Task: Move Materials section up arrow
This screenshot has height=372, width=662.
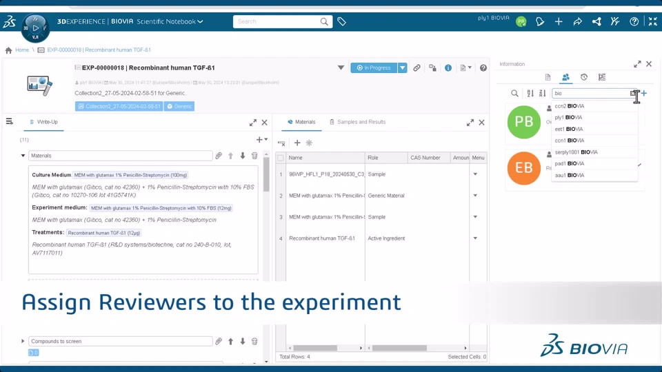Action: tap(230, 156)
